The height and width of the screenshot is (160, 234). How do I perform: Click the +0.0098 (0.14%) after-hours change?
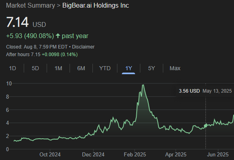pos(60,55)
